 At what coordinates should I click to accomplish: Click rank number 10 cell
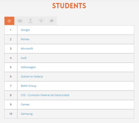coord(11,114)
